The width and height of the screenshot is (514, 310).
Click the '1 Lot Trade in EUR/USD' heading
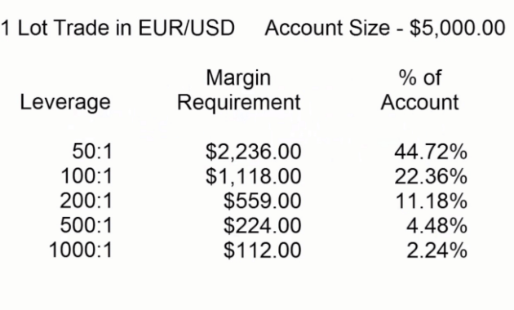click(x=117, y=28)
